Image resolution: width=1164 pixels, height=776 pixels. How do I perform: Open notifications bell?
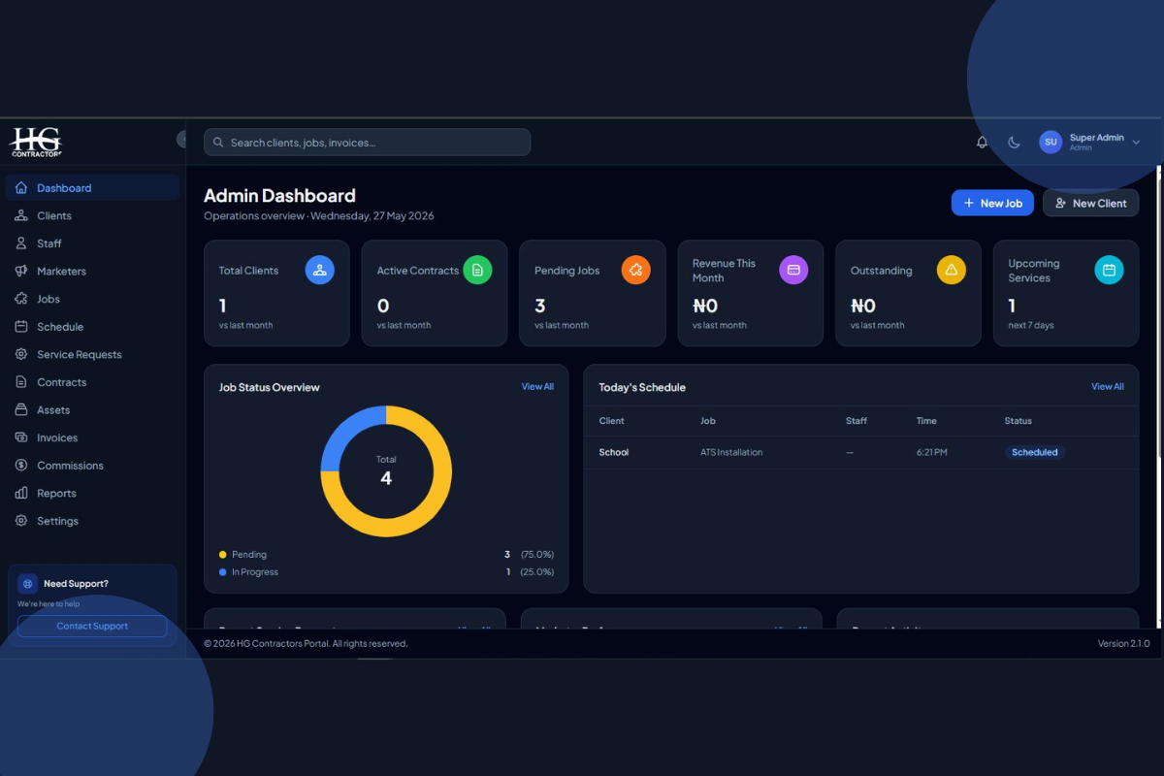click(x=982, y=143)
